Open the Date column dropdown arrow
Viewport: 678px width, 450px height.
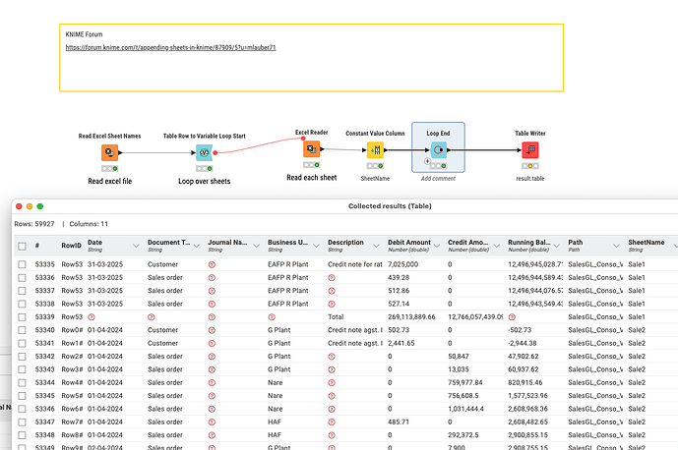[x=136, y=246]
